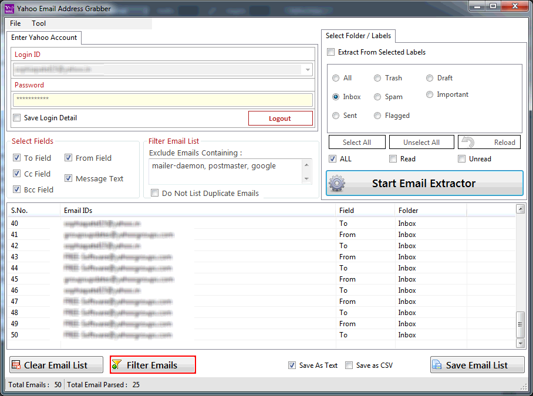533x396 pixels.
Task: Click the funnel icon on Filter Emails
Action: (117, 365)
